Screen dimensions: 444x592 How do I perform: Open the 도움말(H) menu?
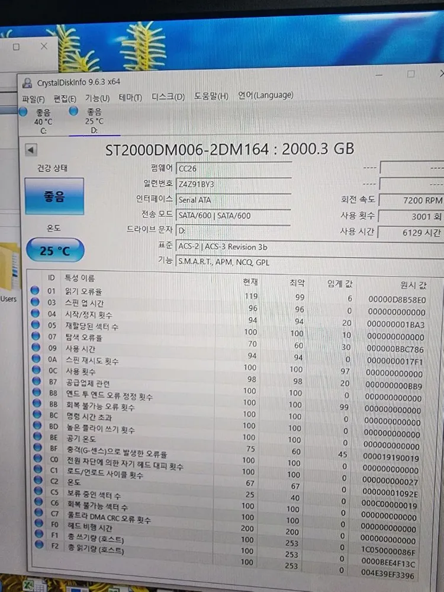(x=211, y=96)
